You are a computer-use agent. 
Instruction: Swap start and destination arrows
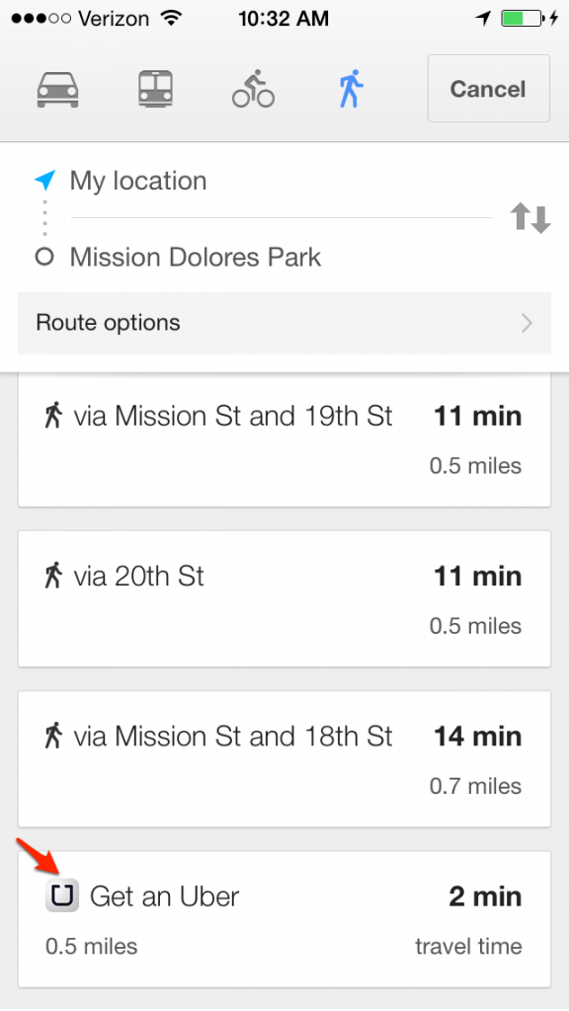[530, 218]
